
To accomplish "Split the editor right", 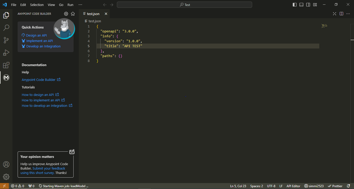I will pos(341,14).
